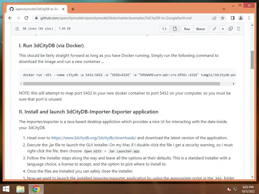Open the Chrome profile avatar
259x194 pixels.
pos(241,18)
